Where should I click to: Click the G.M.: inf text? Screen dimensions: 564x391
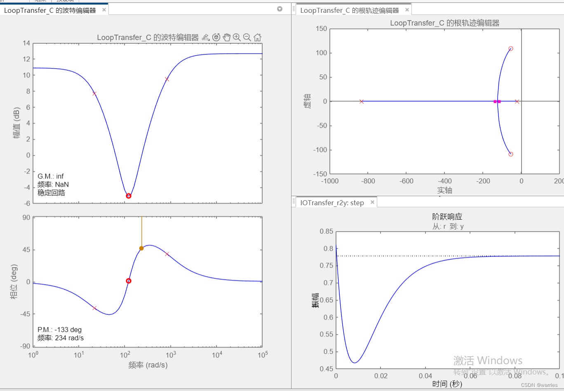coord(51,176)
